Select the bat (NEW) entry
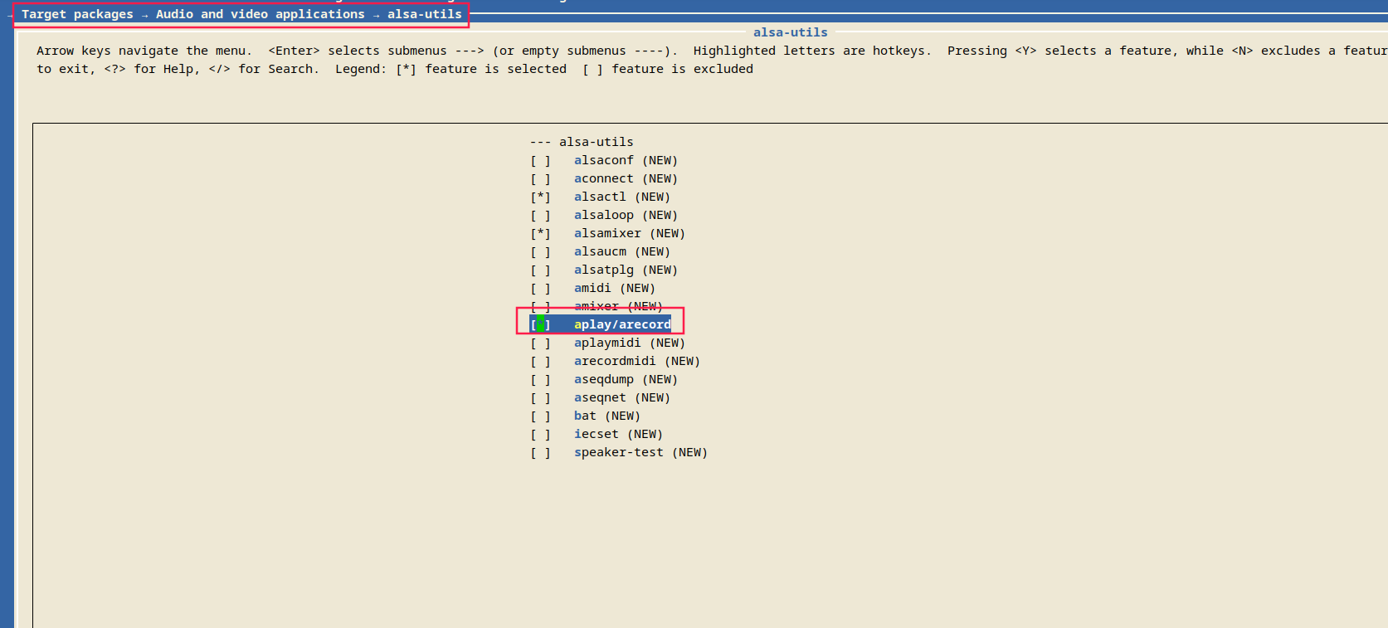The image size is (1388, 628). click(607, 416)
